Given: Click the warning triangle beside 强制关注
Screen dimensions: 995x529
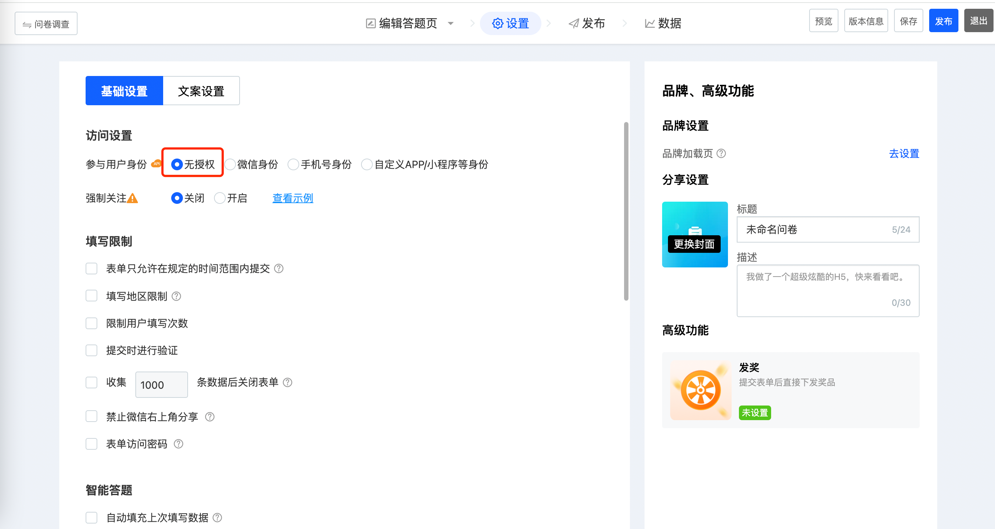Looking at the screenshot, I should (x=132, y=198).
